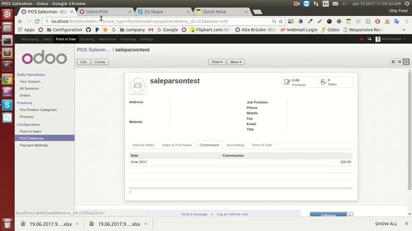This screenshot has width=412, height=231.
Task: Open terminal from Ubuntu launcher
Action: click(x=7, y=40)
